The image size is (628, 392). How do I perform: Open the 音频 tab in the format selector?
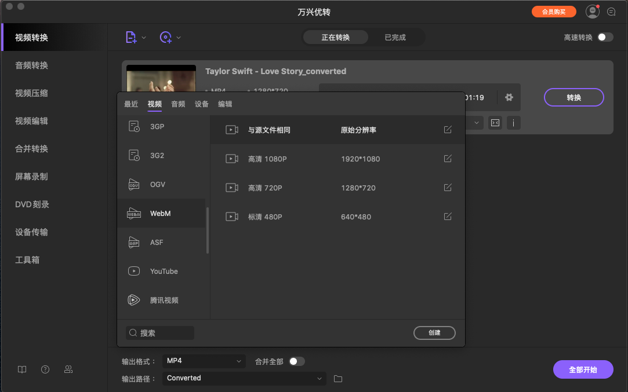(x=177, y=104)
